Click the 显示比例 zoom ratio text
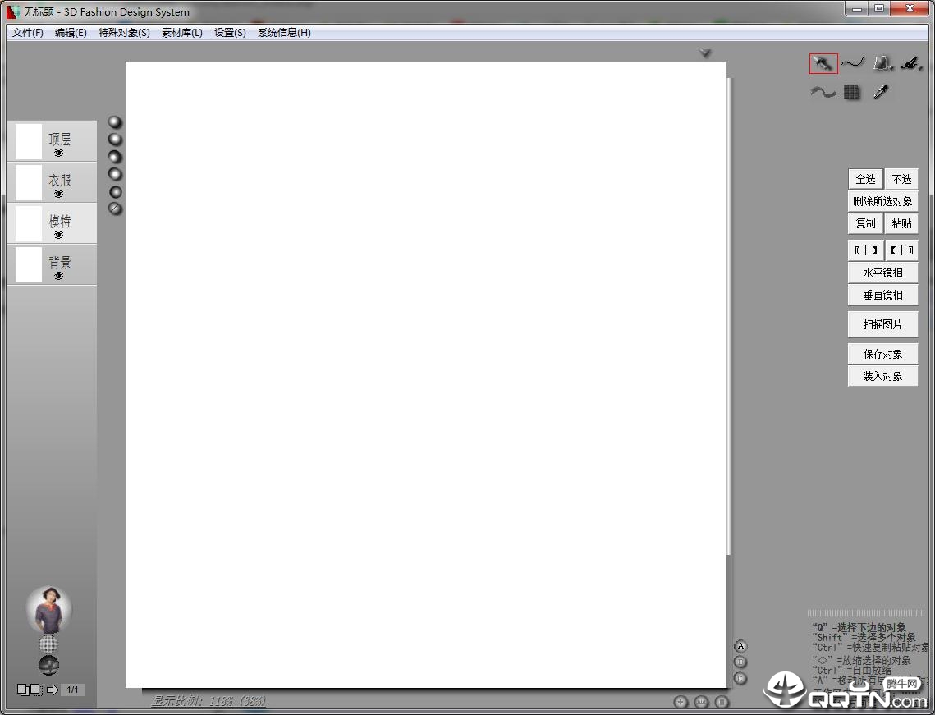Viewport: 935px width, 715px height. click(209, 701)
